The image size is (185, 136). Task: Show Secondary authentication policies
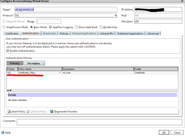click(34, 63)
